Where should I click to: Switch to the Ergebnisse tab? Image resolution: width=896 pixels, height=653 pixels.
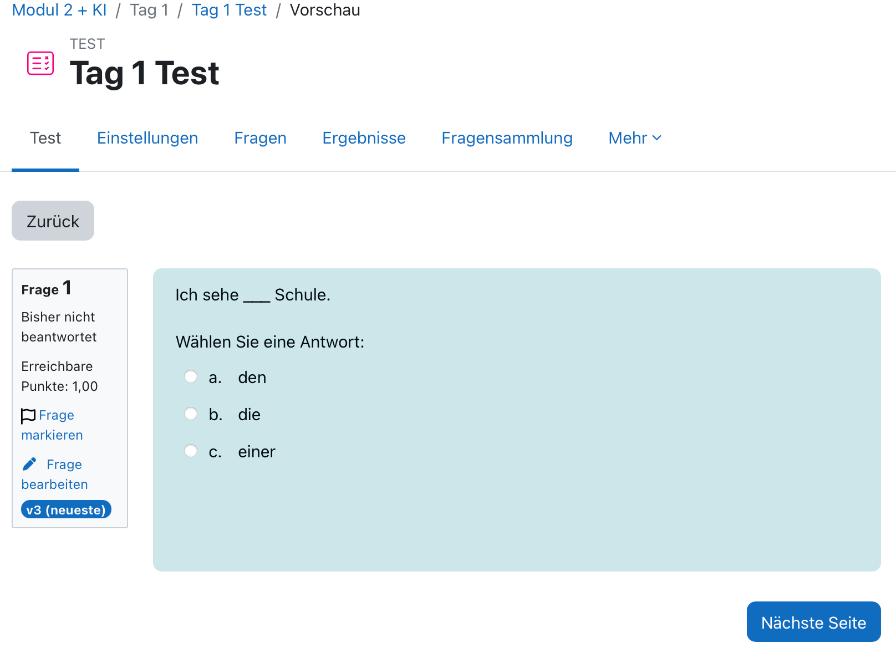click(x=364, y=138)
